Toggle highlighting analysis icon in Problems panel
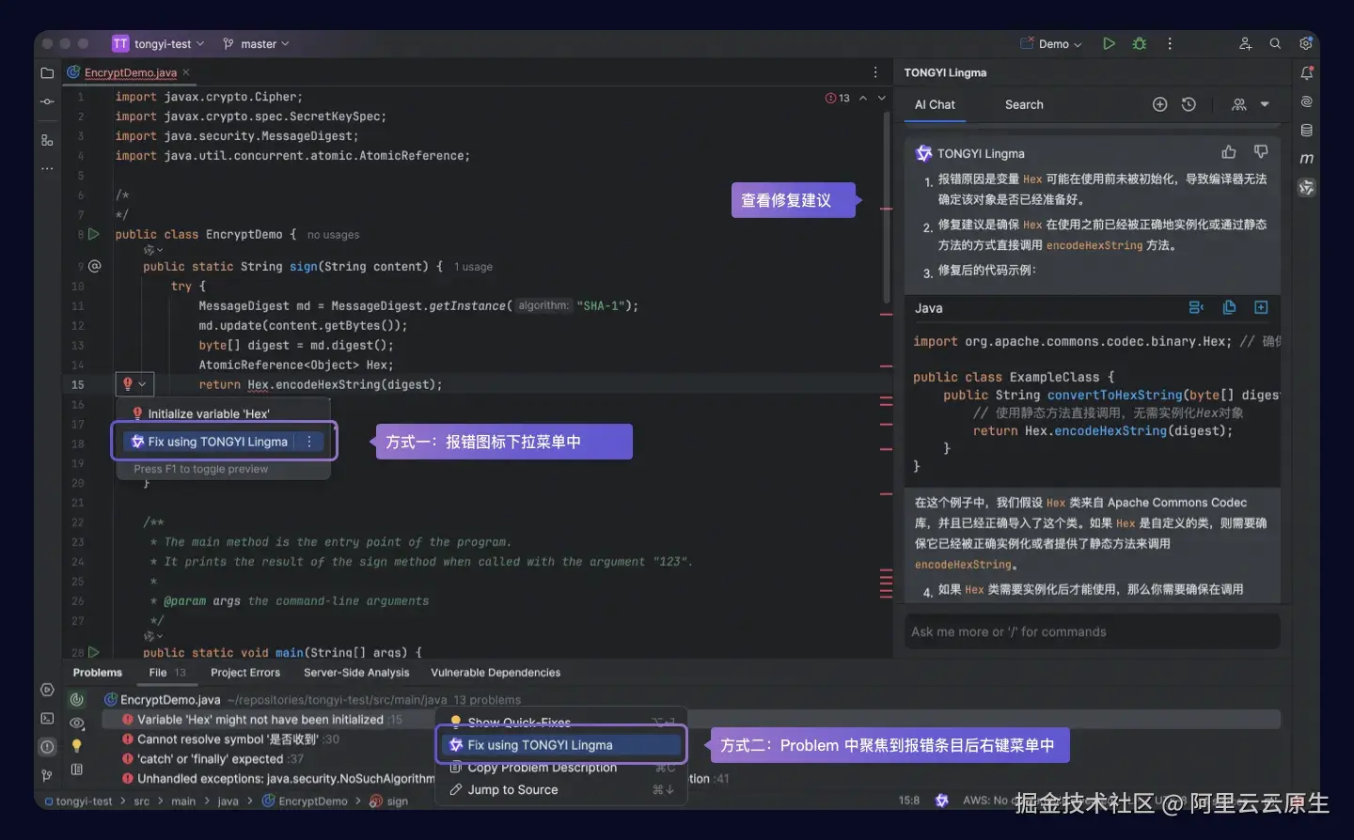This screenshot has width=1354, height=840. coord(77,699)
